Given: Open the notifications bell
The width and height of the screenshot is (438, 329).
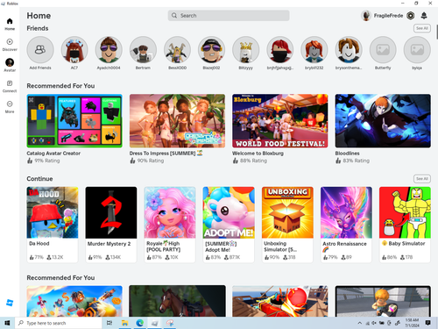Looking at the screenshot, I should click(424, 16).
